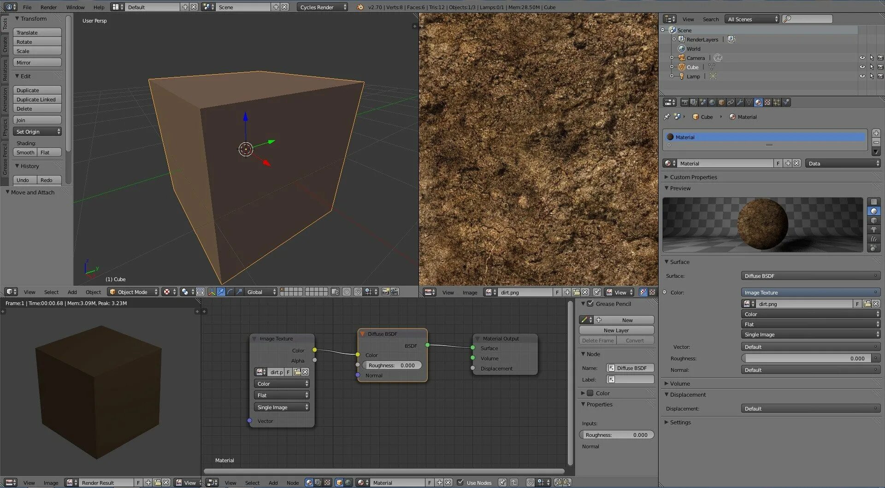Pin the properties context with pin icon
The height and width of the screenshot is (488, 885).
click(x=667, y=117)
